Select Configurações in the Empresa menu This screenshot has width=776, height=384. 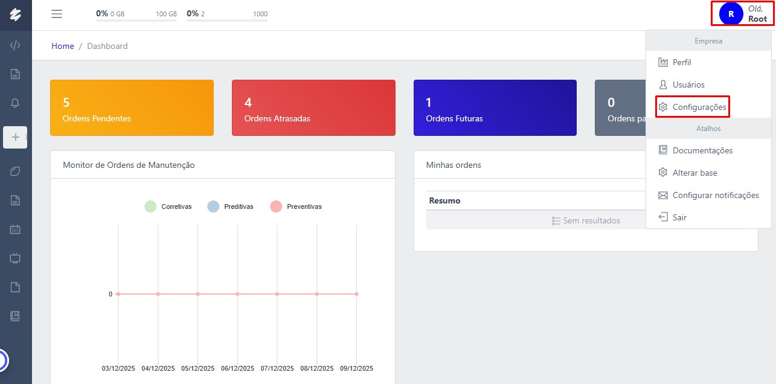pyautogui.click(x=699, y=107)
